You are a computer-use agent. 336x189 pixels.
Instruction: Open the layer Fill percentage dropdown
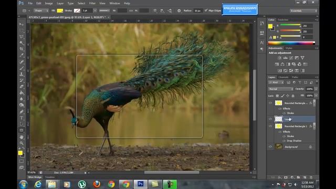point(316,96)
